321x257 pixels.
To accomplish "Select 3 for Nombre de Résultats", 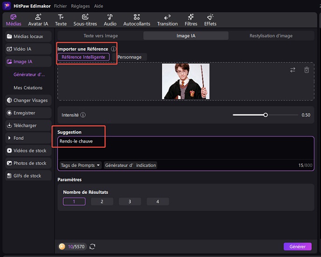I will [x=130, y=201].
